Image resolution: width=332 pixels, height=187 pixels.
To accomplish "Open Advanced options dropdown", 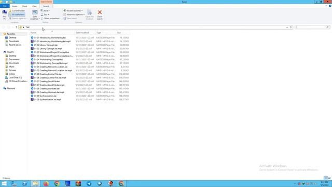I will pos(74,15).
